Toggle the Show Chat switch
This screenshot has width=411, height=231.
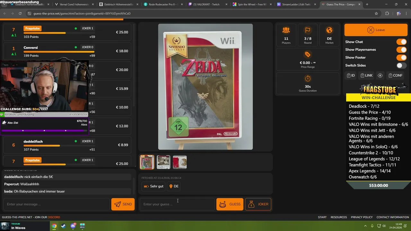click(x=401, y=42)
